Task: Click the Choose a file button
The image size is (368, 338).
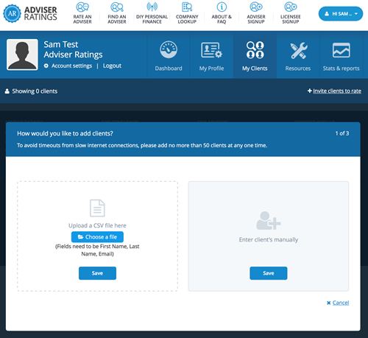Action: click(x=97, y=237)
